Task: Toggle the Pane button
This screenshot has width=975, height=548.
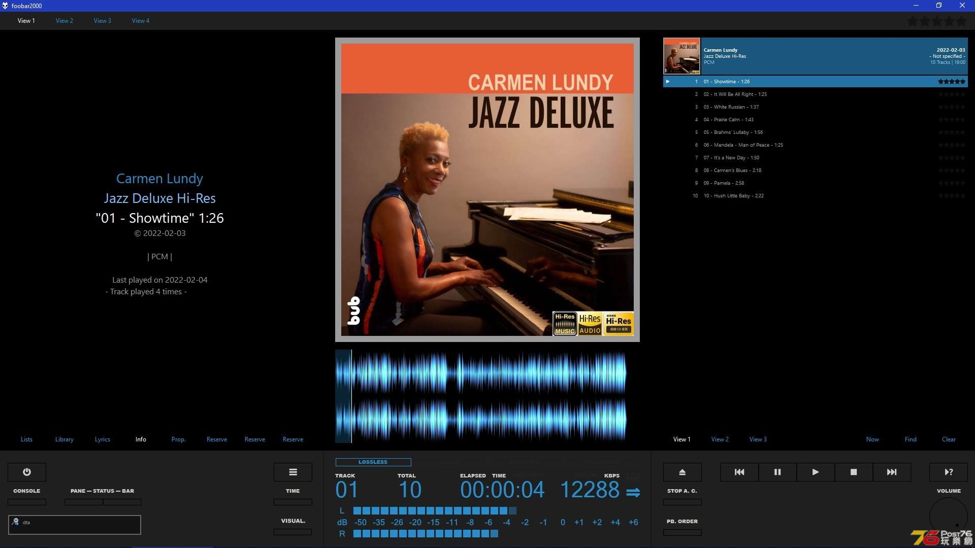Action: 84,502
